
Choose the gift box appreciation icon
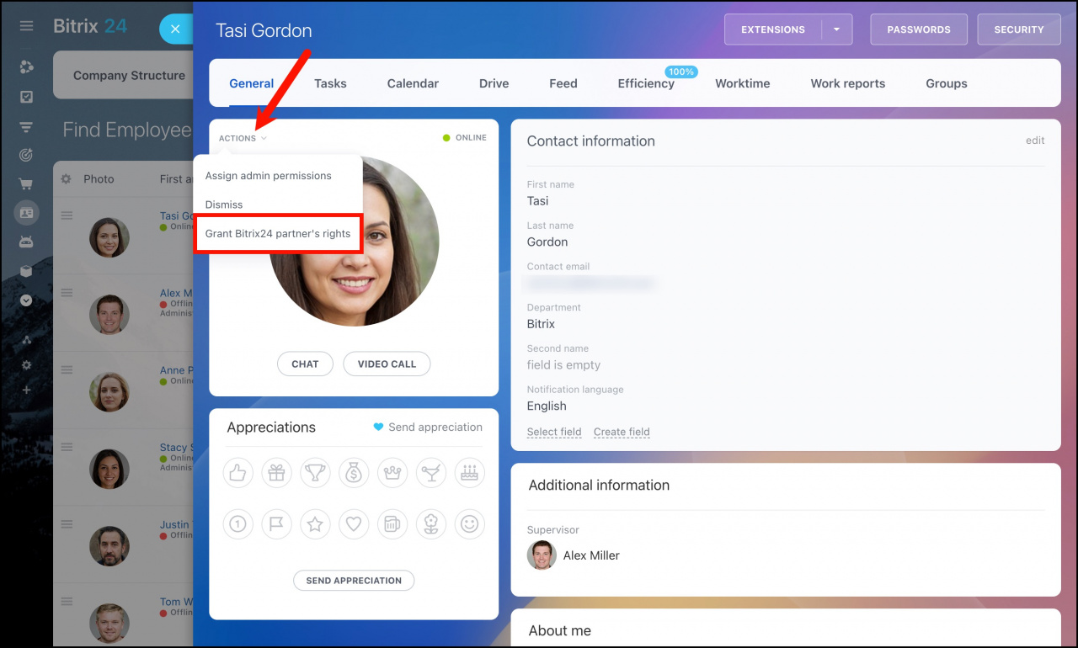click(276, 473)
